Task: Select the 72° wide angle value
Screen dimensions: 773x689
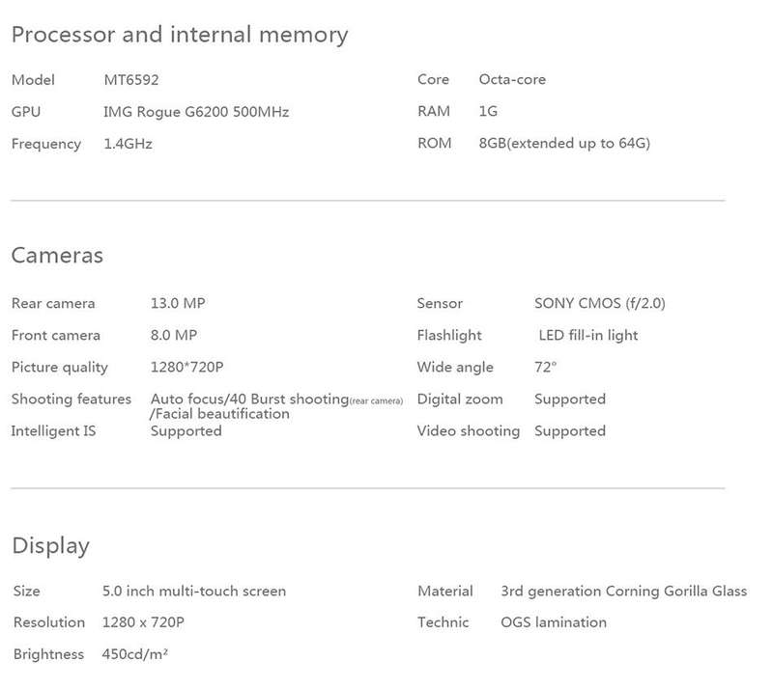Action: [x=545, y=367]
